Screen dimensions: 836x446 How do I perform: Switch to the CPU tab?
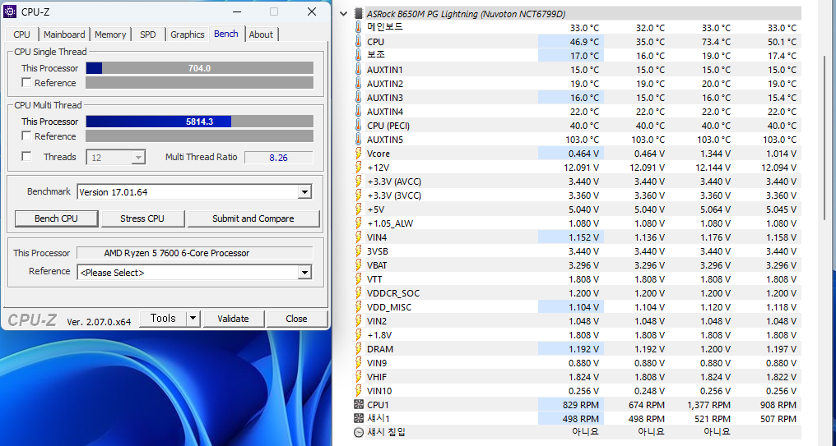point(22,34)
